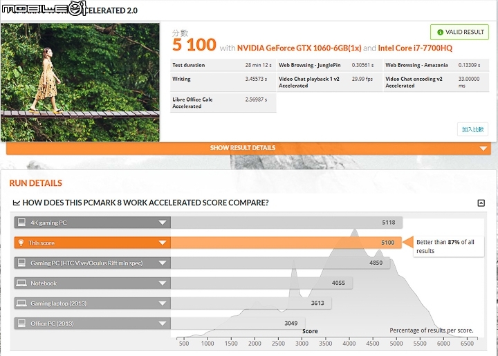This screenshot has width=498, height=356.
Task: Click Video Chat playback 1 v2 Accelerated label
Action: (309, 82)
